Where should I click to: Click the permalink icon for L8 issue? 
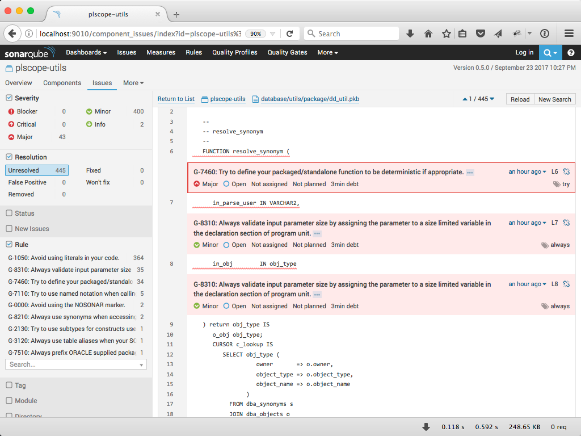pyautogui.click(x=566, y=284)
